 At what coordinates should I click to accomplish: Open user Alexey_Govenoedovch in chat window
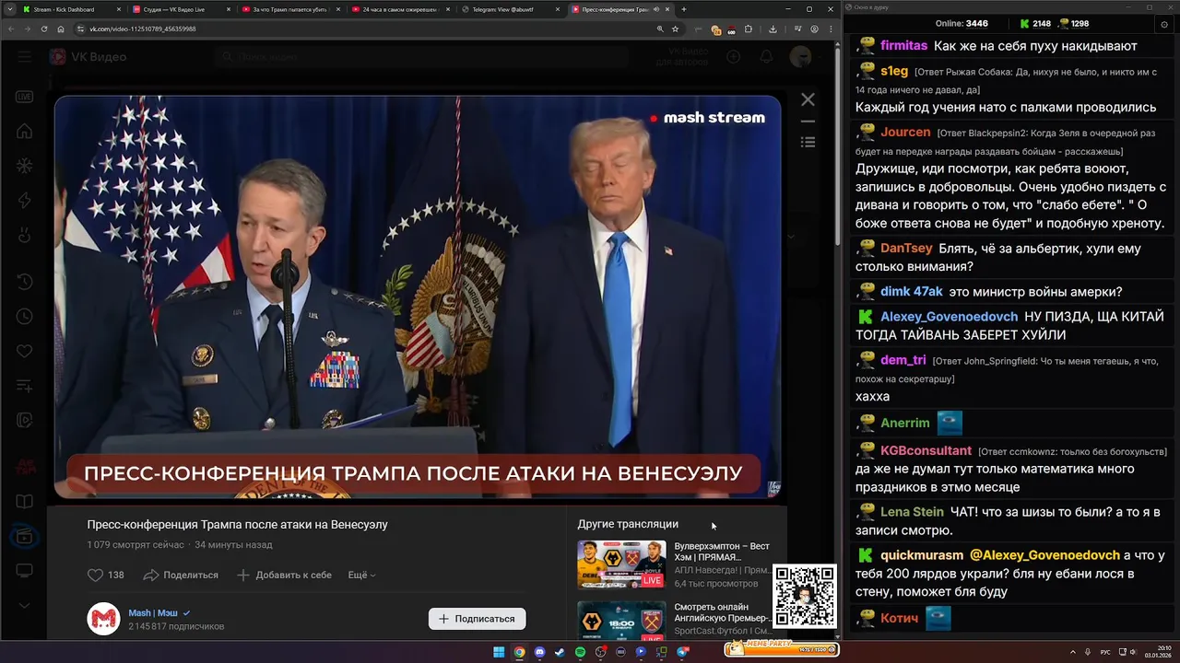pos(949,316)
